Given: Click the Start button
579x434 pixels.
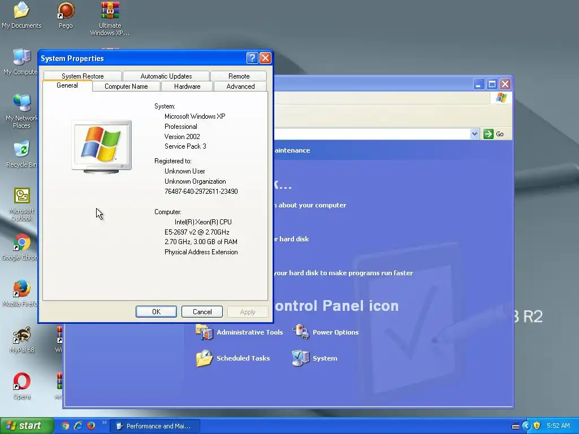Looking at the screenshot, I should click(x=27, y=426).
